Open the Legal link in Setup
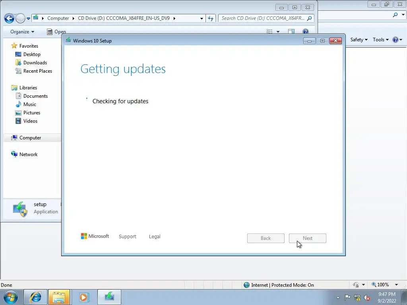Image resolution: width=407 pixels, height=305 pixels. click(x=155, y=237)
